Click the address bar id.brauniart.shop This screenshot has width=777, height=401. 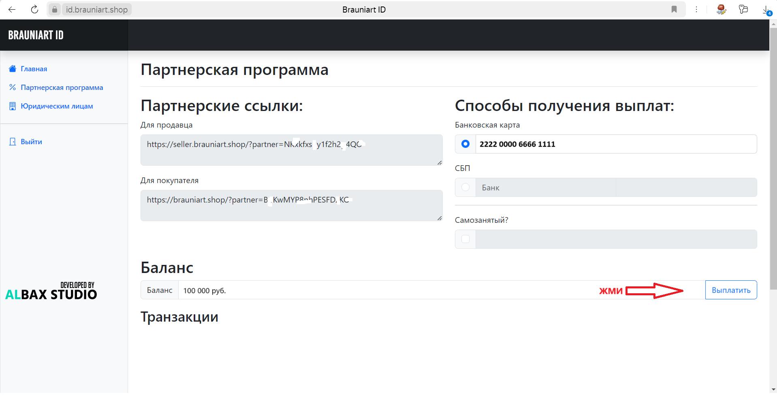click(97, 9)
